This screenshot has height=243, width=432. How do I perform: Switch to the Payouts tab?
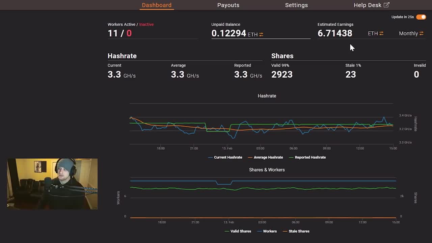click(x=228, y=5)
